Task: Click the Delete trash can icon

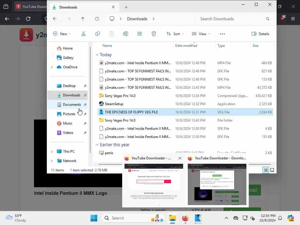Action: pos(154,34)
